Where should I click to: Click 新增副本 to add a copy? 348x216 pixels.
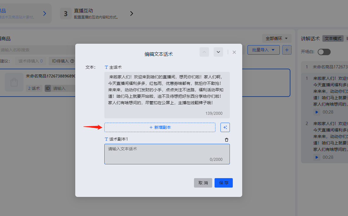pyautogui.click(x=160, y=127)
